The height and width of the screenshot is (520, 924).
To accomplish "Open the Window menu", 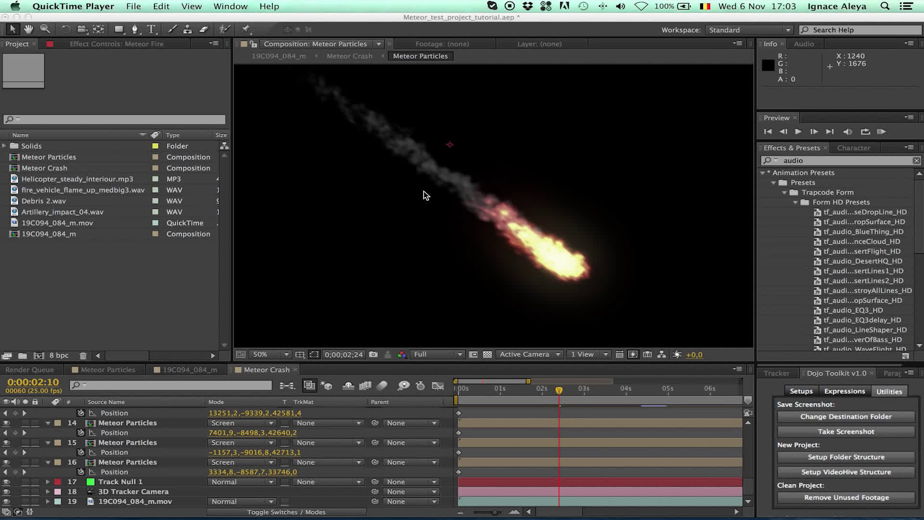I will click(230, 6).
